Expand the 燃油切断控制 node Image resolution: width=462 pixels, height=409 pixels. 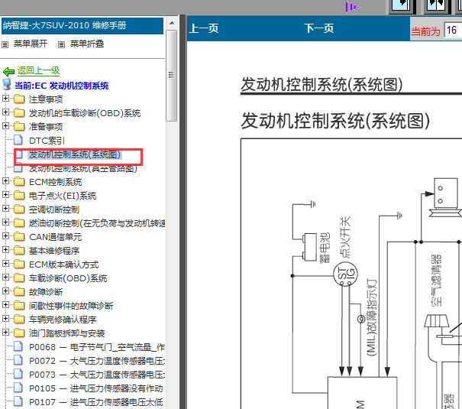tap(5, 222)
